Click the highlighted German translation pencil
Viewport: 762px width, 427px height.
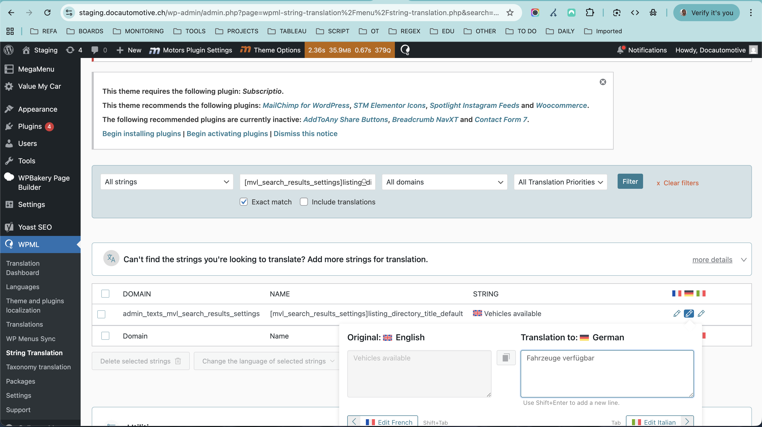[689, 313]
